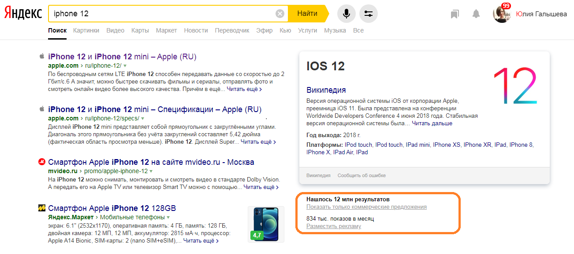Open the Спецификации – Apple (RU) result
The height and width of the screenshot is (254, 574).
pos(155,109)
